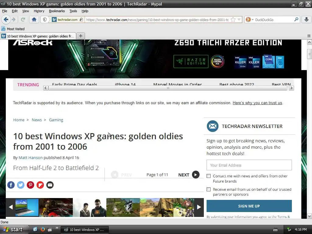Open the tracking protection shield icon
The image size is (312, 234).
[45, 19]
